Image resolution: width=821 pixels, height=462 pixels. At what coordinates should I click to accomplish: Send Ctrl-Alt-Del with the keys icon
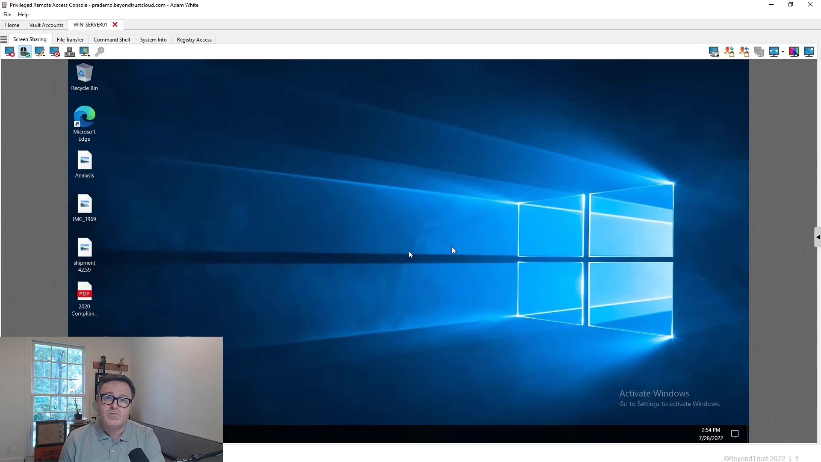click(x=70, y=52)
